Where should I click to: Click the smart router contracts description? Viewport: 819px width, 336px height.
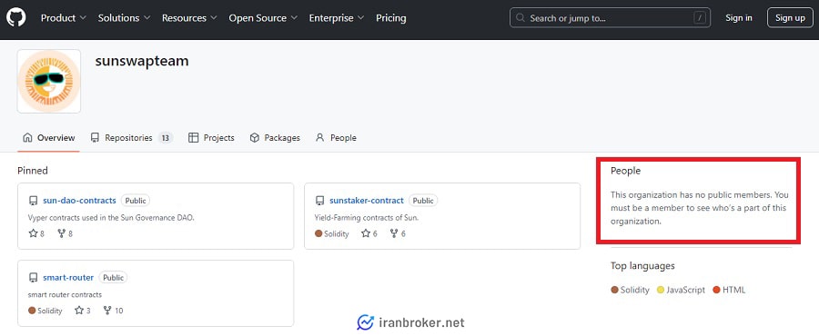(x=65, y=295)
